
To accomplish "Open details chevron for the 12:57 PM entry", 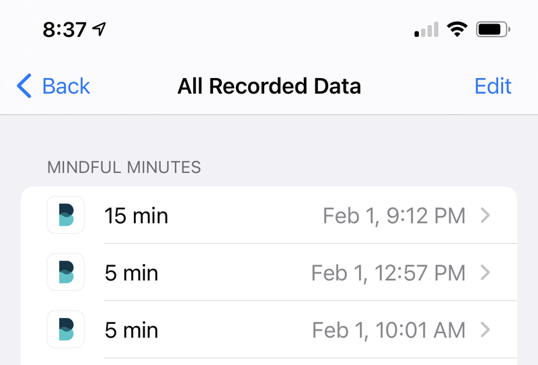I will pyautogui.click(x=485, y=273).
